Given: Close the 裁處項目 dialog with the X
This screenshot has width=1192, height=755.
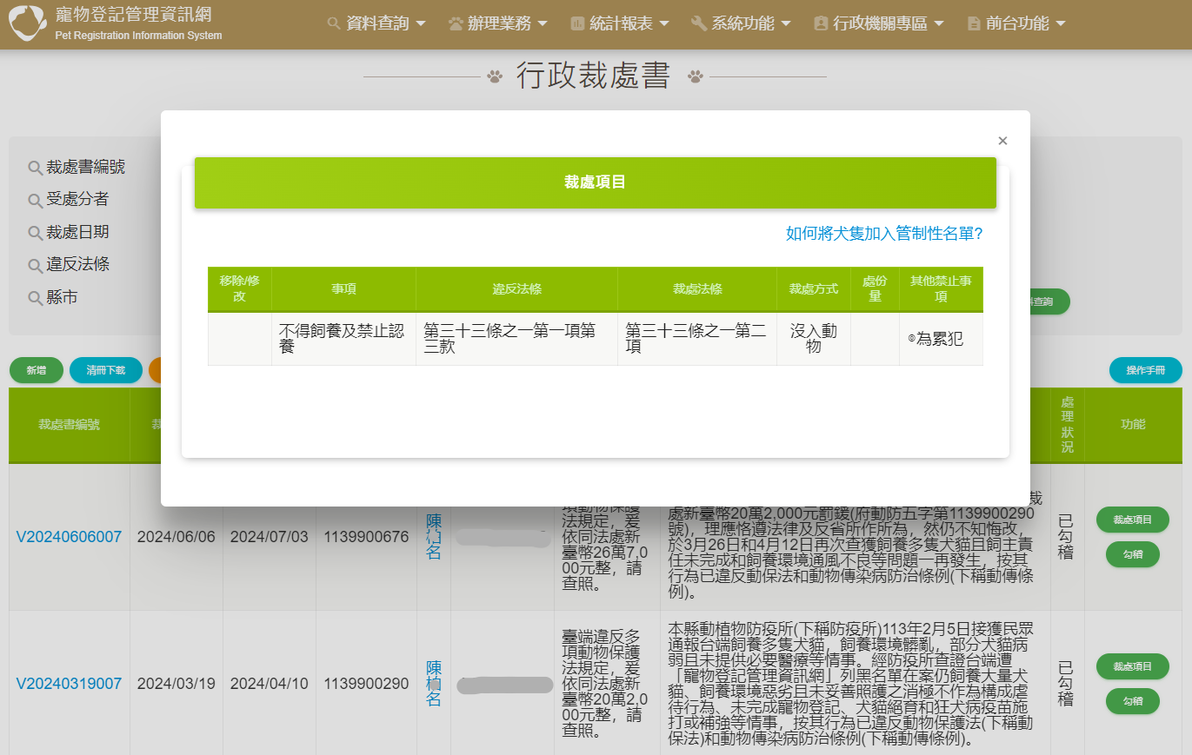Looking at the screenshot, I should pyautogui.click(x=1002, y=141).
